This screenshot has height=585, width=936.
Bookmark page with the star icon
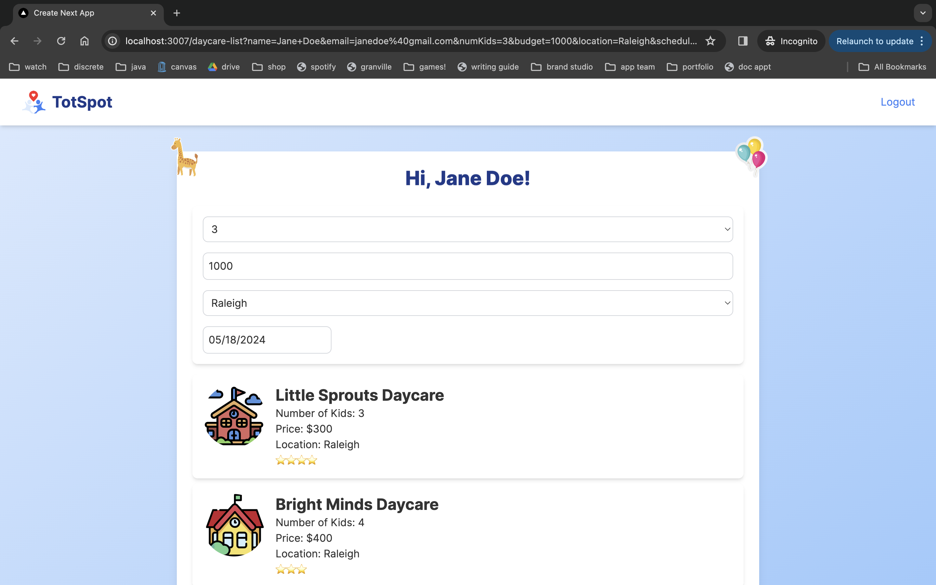[710, 41]
